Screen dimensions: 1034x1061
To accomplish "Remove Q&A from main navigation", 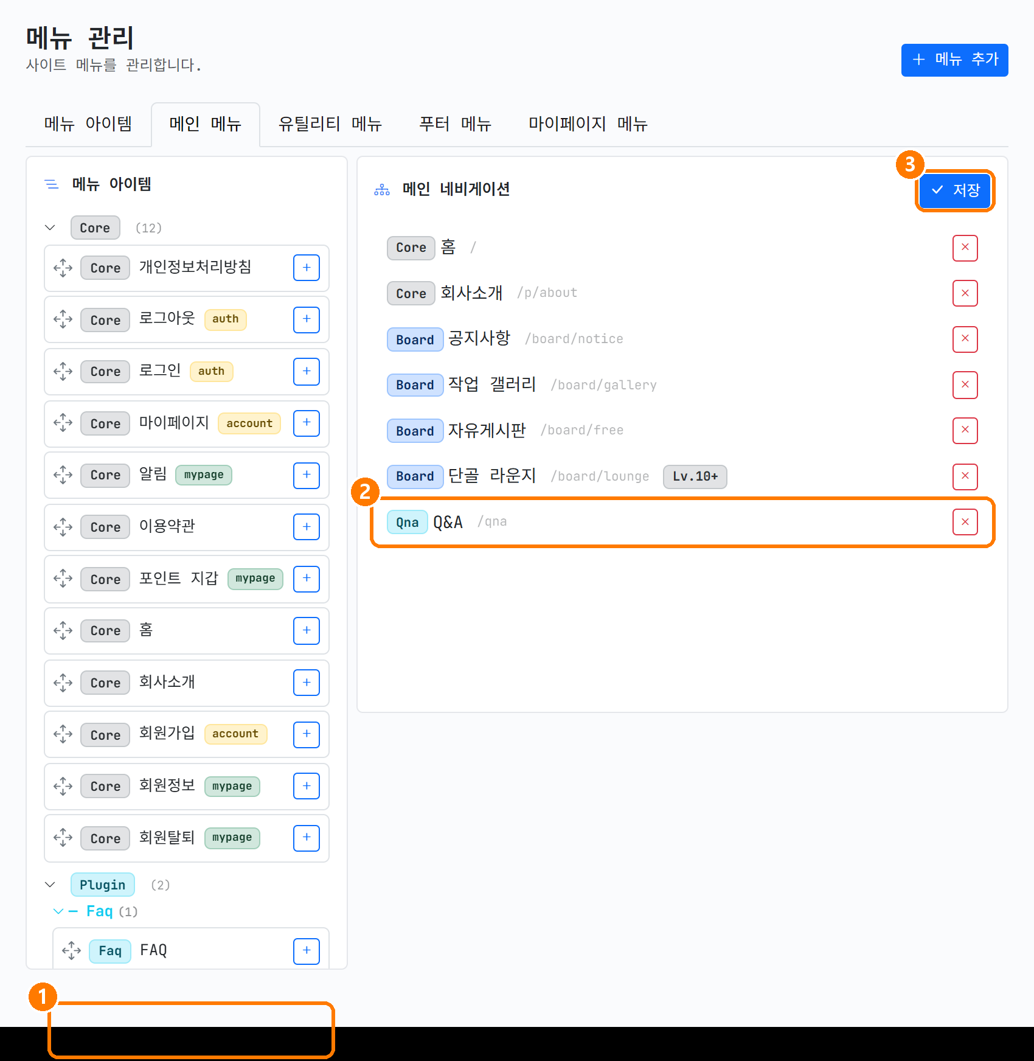I will coord(965,522).
